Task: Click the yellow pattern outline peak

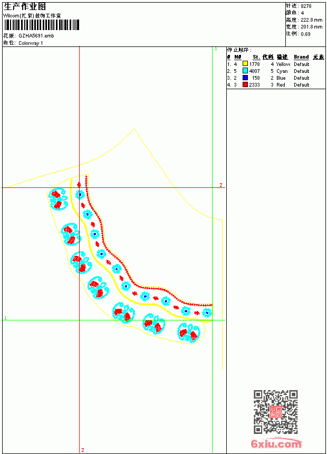Action: coord(134,129)
